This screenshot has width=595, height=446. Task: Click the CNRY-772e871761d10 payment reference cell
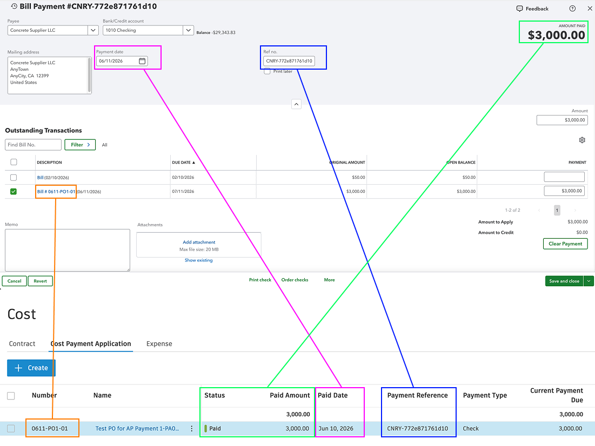pyautogui.click(x=417, y=429)
